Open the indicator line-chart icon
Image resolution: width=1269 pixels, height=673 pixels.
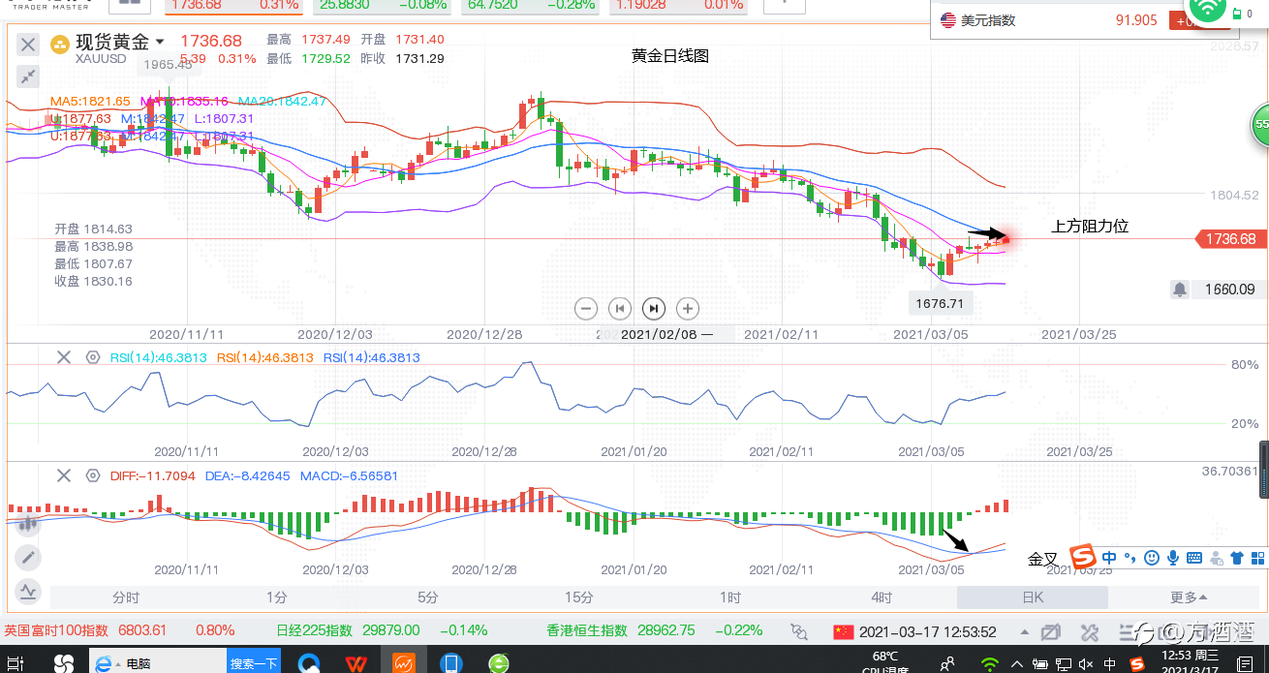coord(27,590)
